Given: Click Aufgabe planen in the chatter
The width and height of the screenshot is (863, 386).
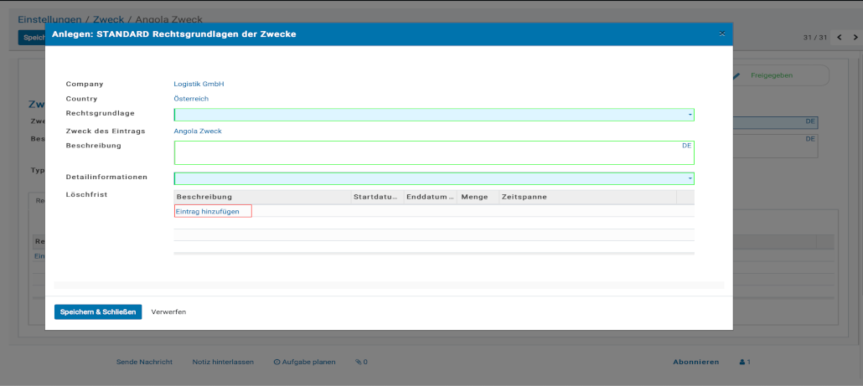Looking at the screenshot, I should 304,362.
